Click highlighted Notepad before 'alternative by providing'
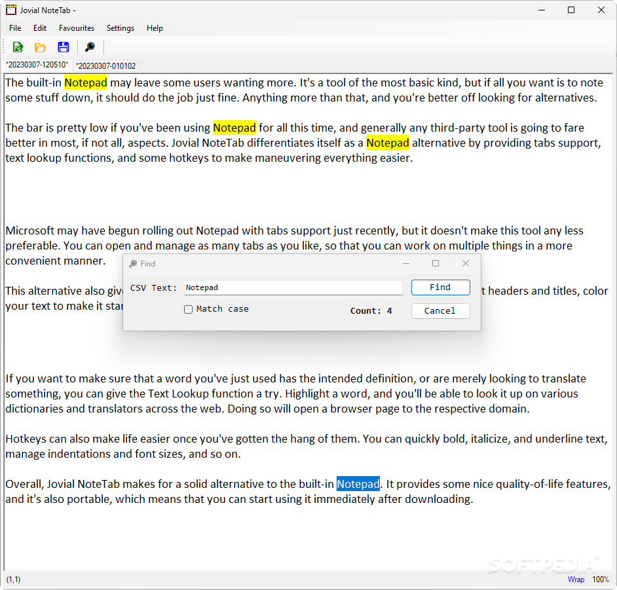 click(x=388, y=143)
